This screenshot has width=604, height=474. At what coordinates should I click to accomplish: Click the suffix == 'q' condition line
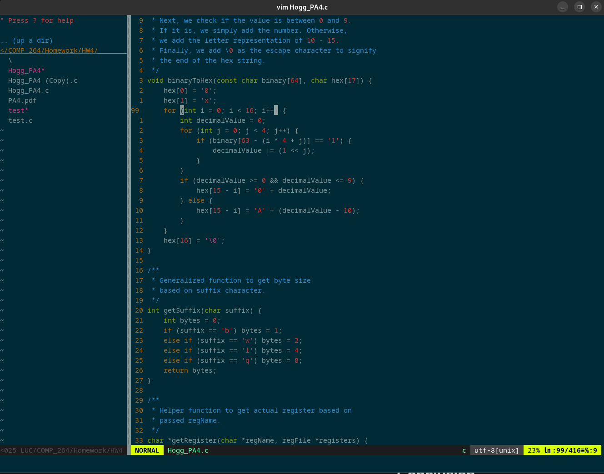click(x=233, y=360)
